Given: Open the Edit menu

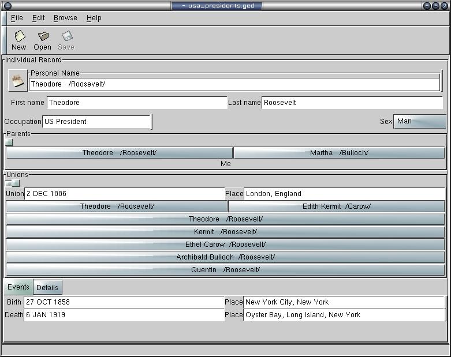Looking at the screenshot, I should [38, 18].
